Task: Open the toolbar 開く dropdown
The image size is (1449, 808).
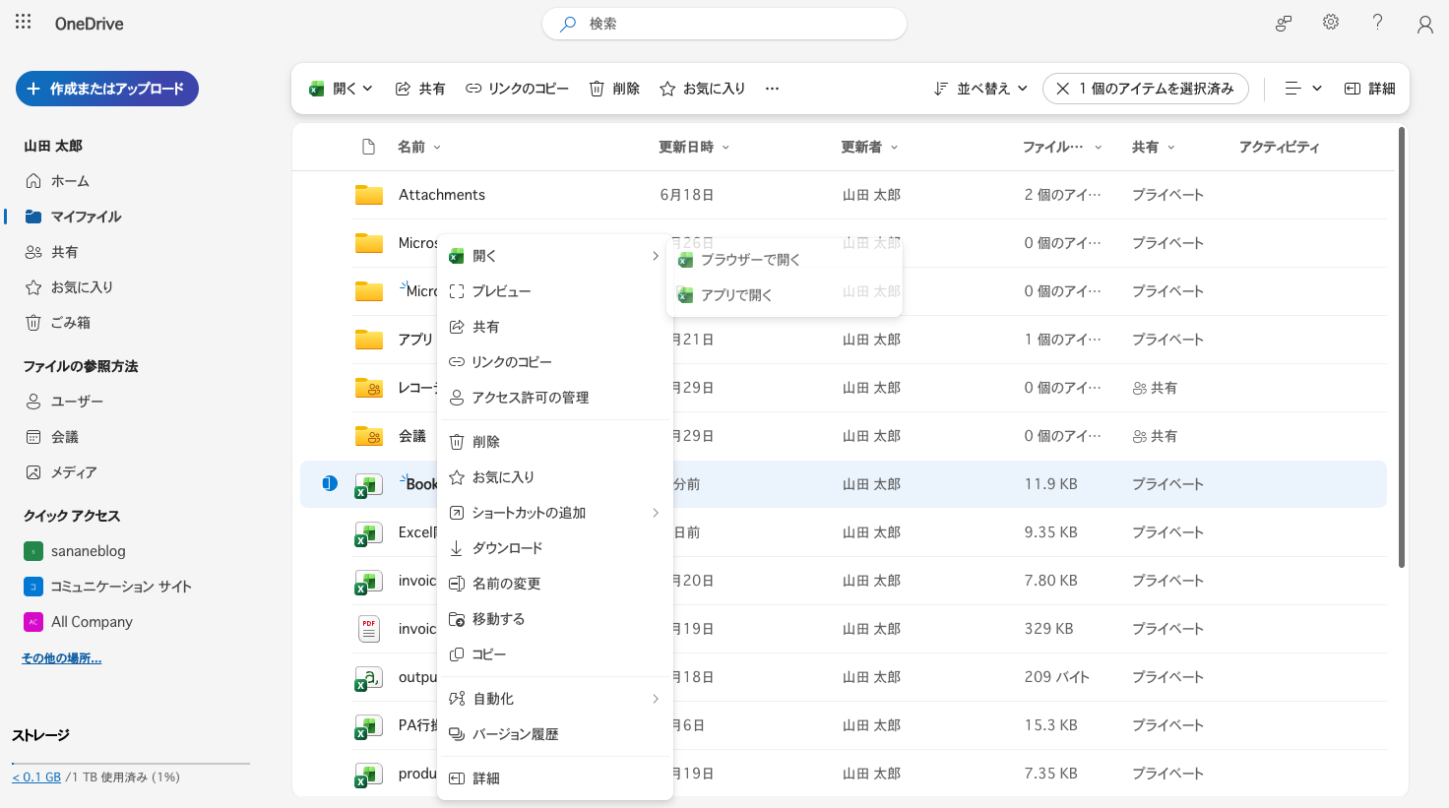Action: point(341,89)
